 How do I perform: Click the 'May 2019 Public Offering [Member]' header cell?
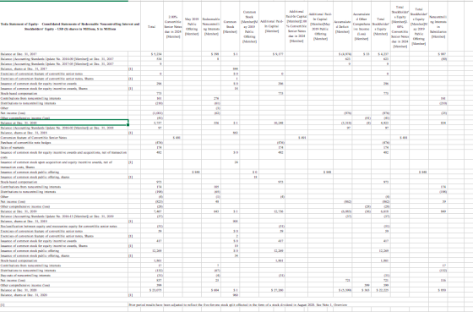[x=192, y=26]
